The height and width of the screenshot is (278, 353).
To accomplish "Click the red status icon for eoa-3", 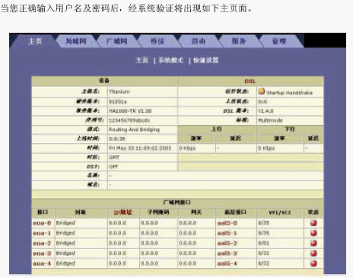I will point(313,253).
